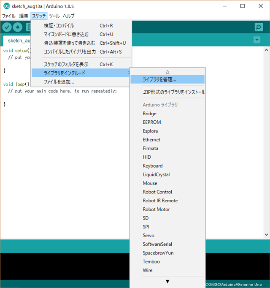Include the Esplora library

coord(167,131)
